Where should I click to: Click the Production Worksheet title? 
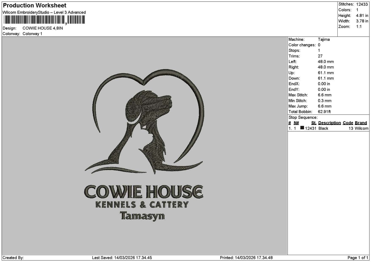click(35, 5)
